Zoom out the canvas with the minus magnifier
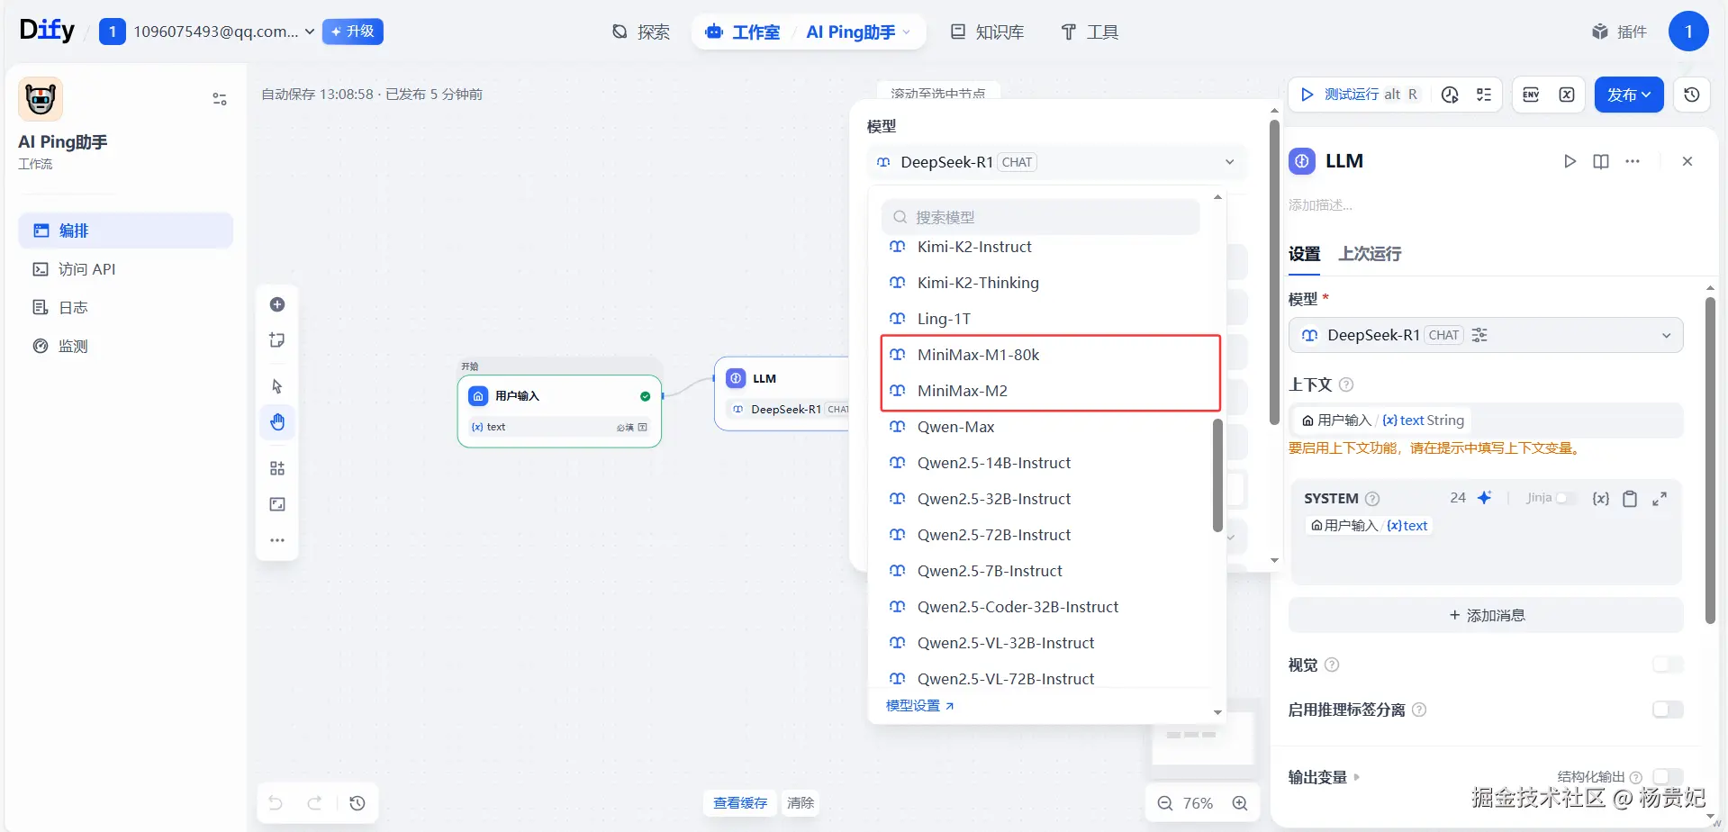The height and width of the screenshot is (832, 1728). tap(1165, 803)
